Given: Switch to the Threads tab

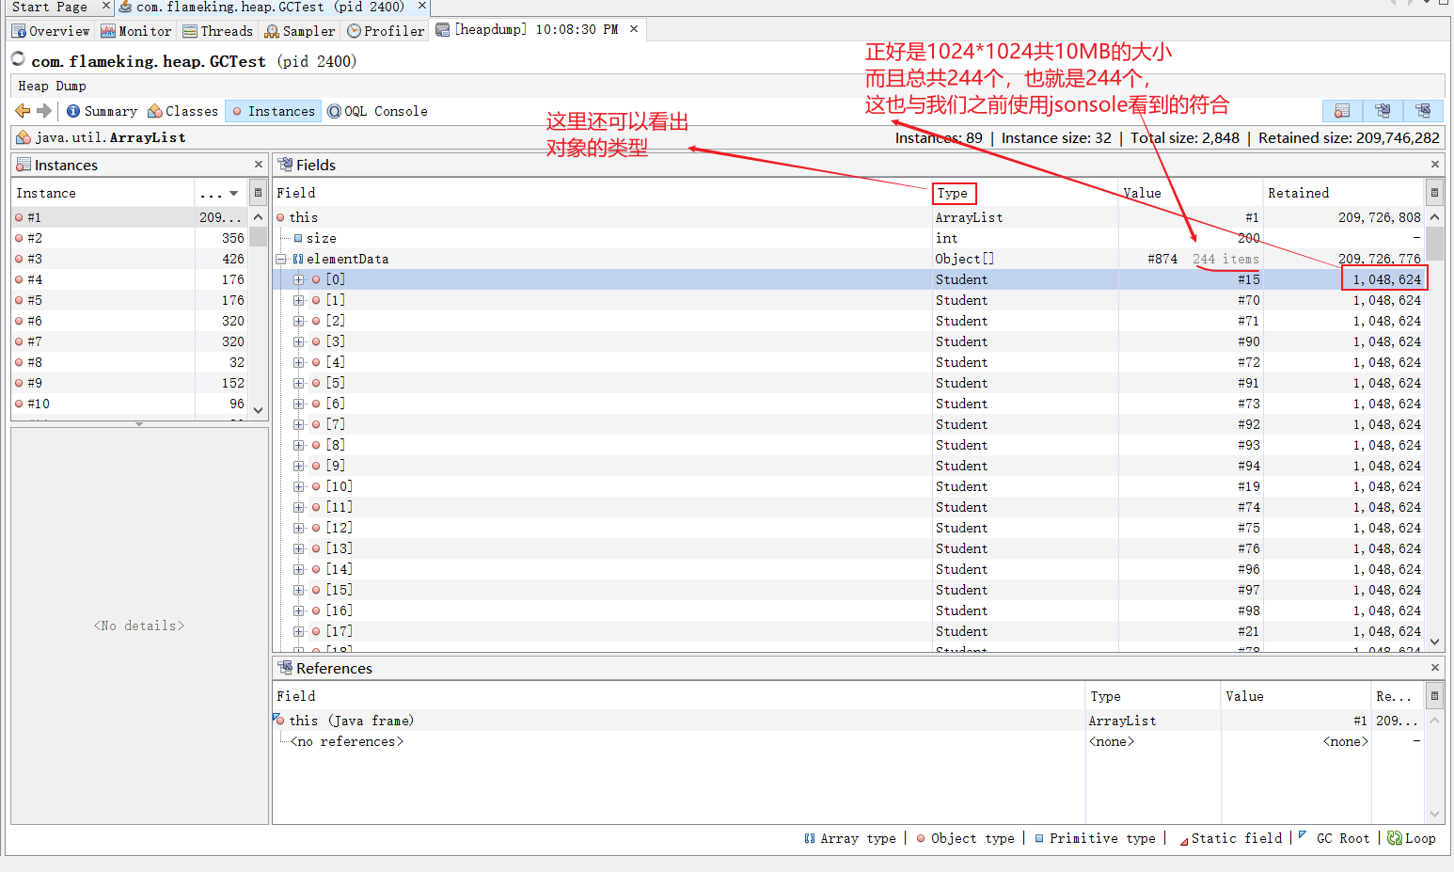Looking at the screenshot, I should tap(217, 31).
